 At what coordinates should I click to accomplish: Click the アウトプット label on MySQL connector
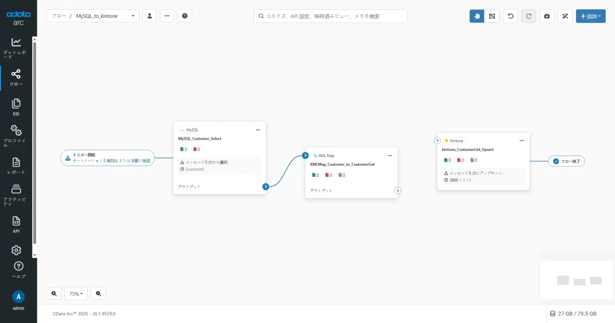coord(189,187)
